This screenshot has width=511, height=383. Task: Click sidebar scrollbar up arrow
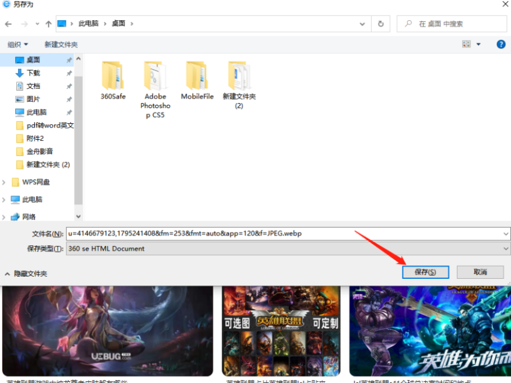pyautogui.click(x=78, y=59)
